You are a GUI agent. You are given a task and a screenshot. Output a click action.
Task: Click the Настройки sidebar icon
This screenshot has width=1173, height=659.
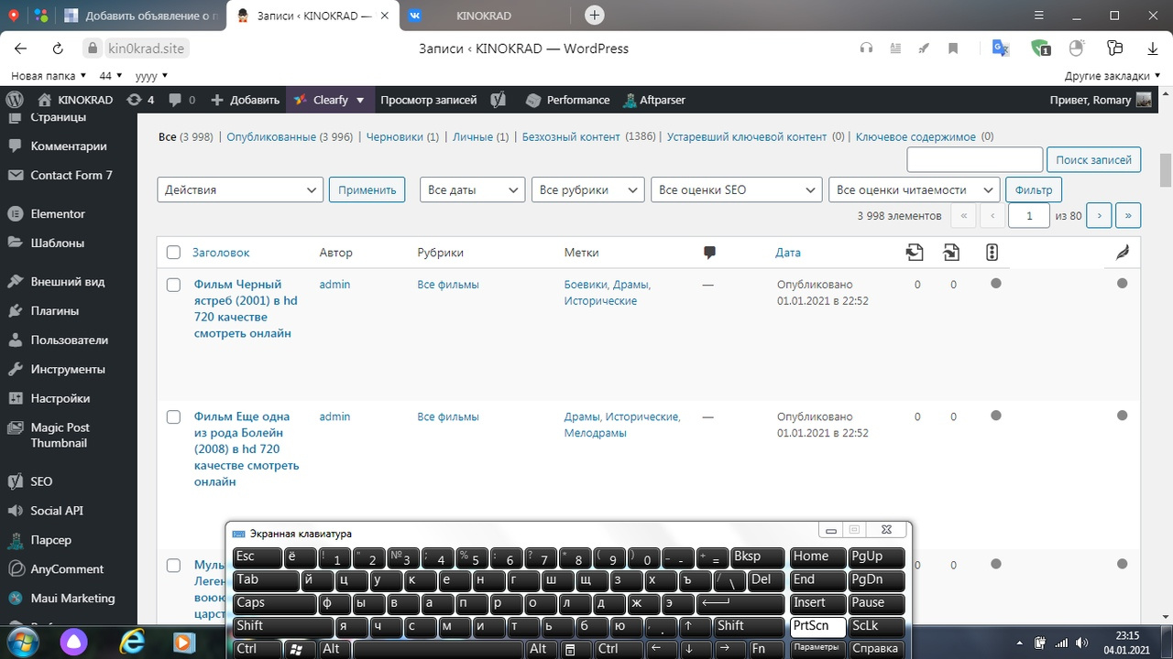(15, 398)
